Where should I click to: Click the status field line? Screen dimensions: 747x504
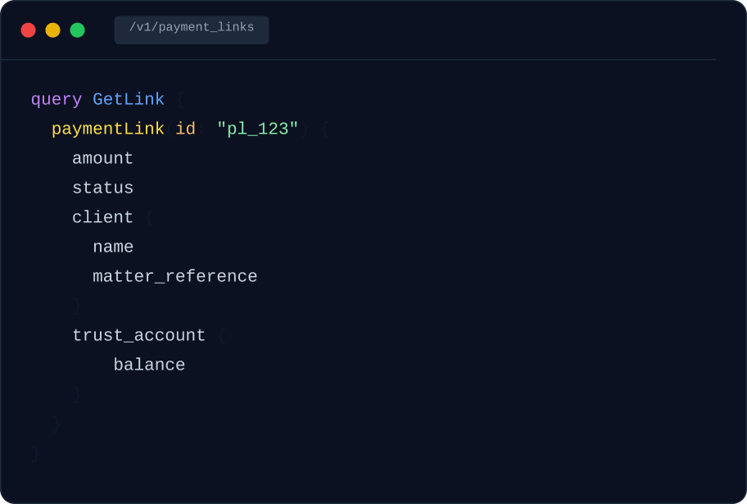coord(102,188)
